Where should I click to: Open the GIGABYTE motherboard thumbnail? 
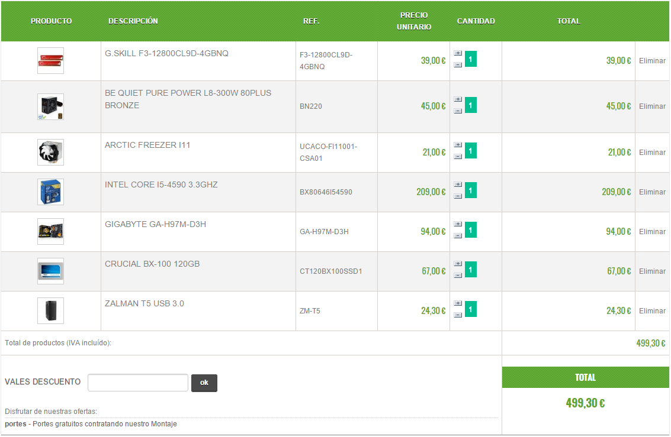tap(50, 232)
